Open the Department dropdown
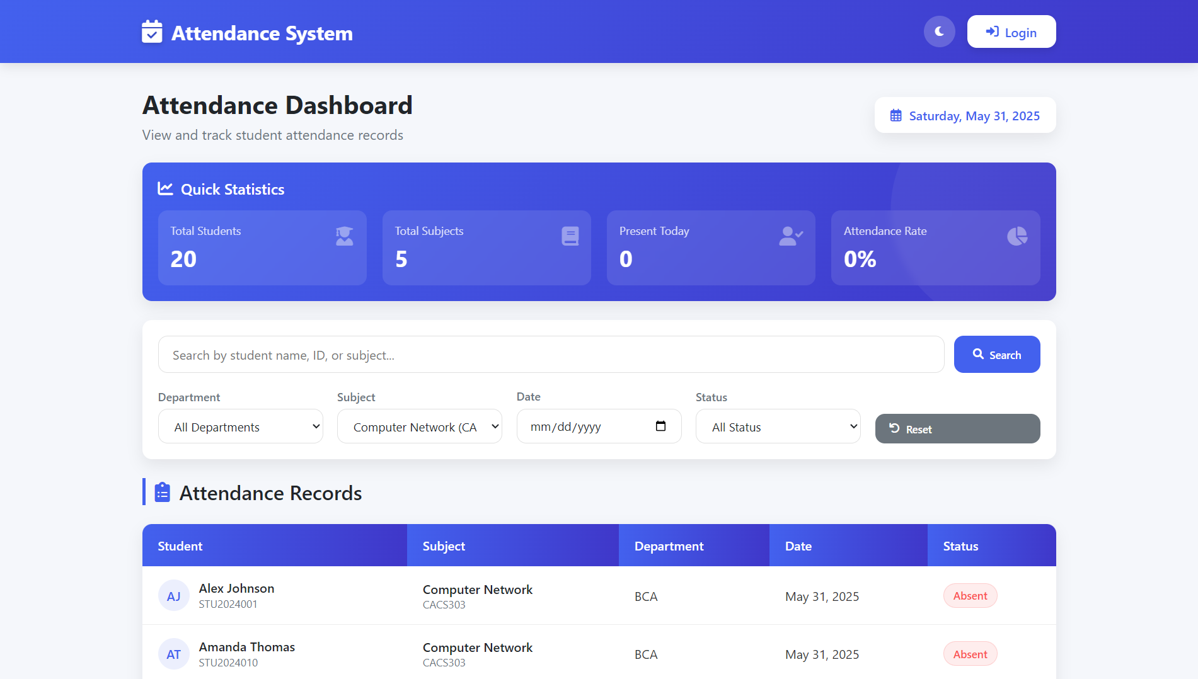The height and width of the screenshot is (679, 1198). 241,426
